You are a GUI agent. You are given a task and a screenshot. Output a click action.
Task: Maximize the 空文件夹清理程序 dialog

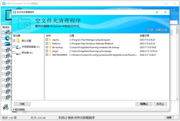[157, 12]
